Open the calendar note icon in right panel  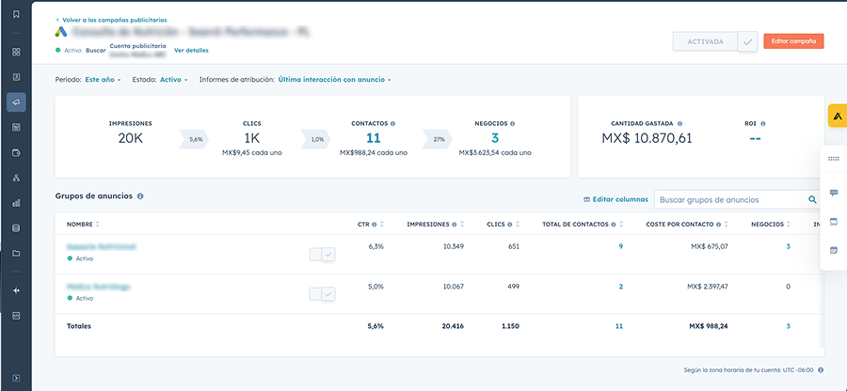point(834,250)
